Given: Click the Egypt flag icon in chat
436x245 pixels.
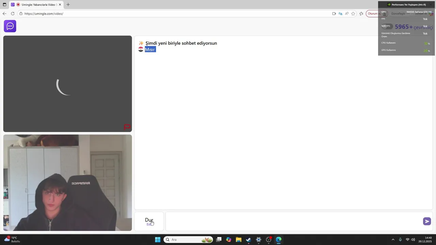Looking at the screenshot, I should [141, 49].
